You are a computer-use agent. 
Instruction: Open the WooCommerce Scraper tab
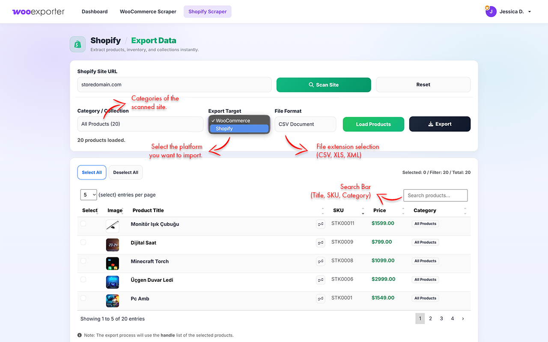[148, 12]
